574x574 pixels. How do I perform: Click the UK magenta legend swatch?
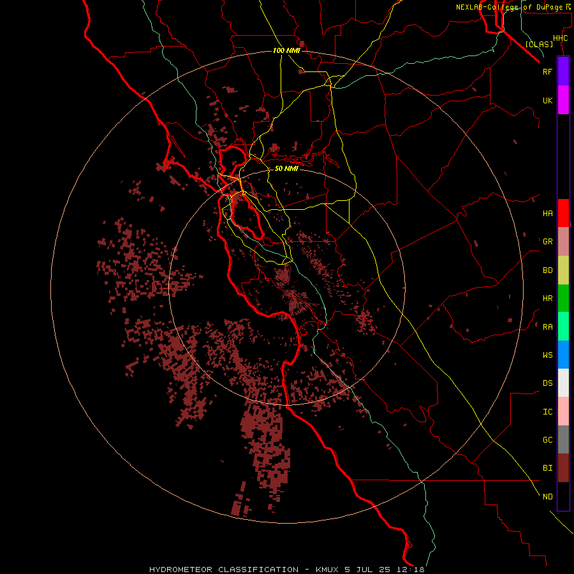563,100
